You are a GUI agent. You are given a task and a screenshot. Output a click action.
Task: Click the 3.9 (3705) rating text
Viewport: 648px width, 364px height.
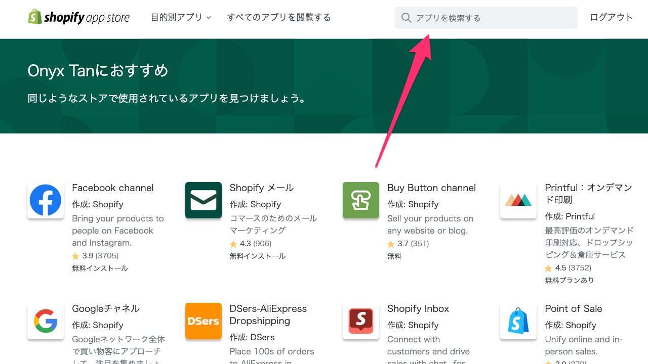[100, 256]
